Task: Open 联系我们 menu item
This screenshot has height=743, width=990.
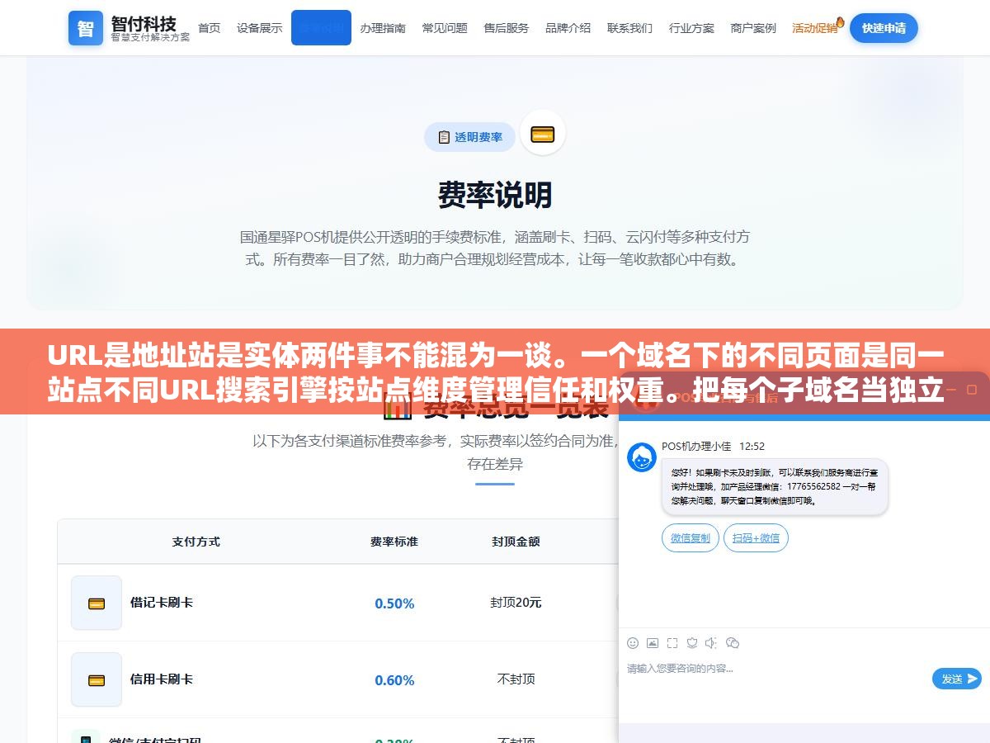Action: 629,28
